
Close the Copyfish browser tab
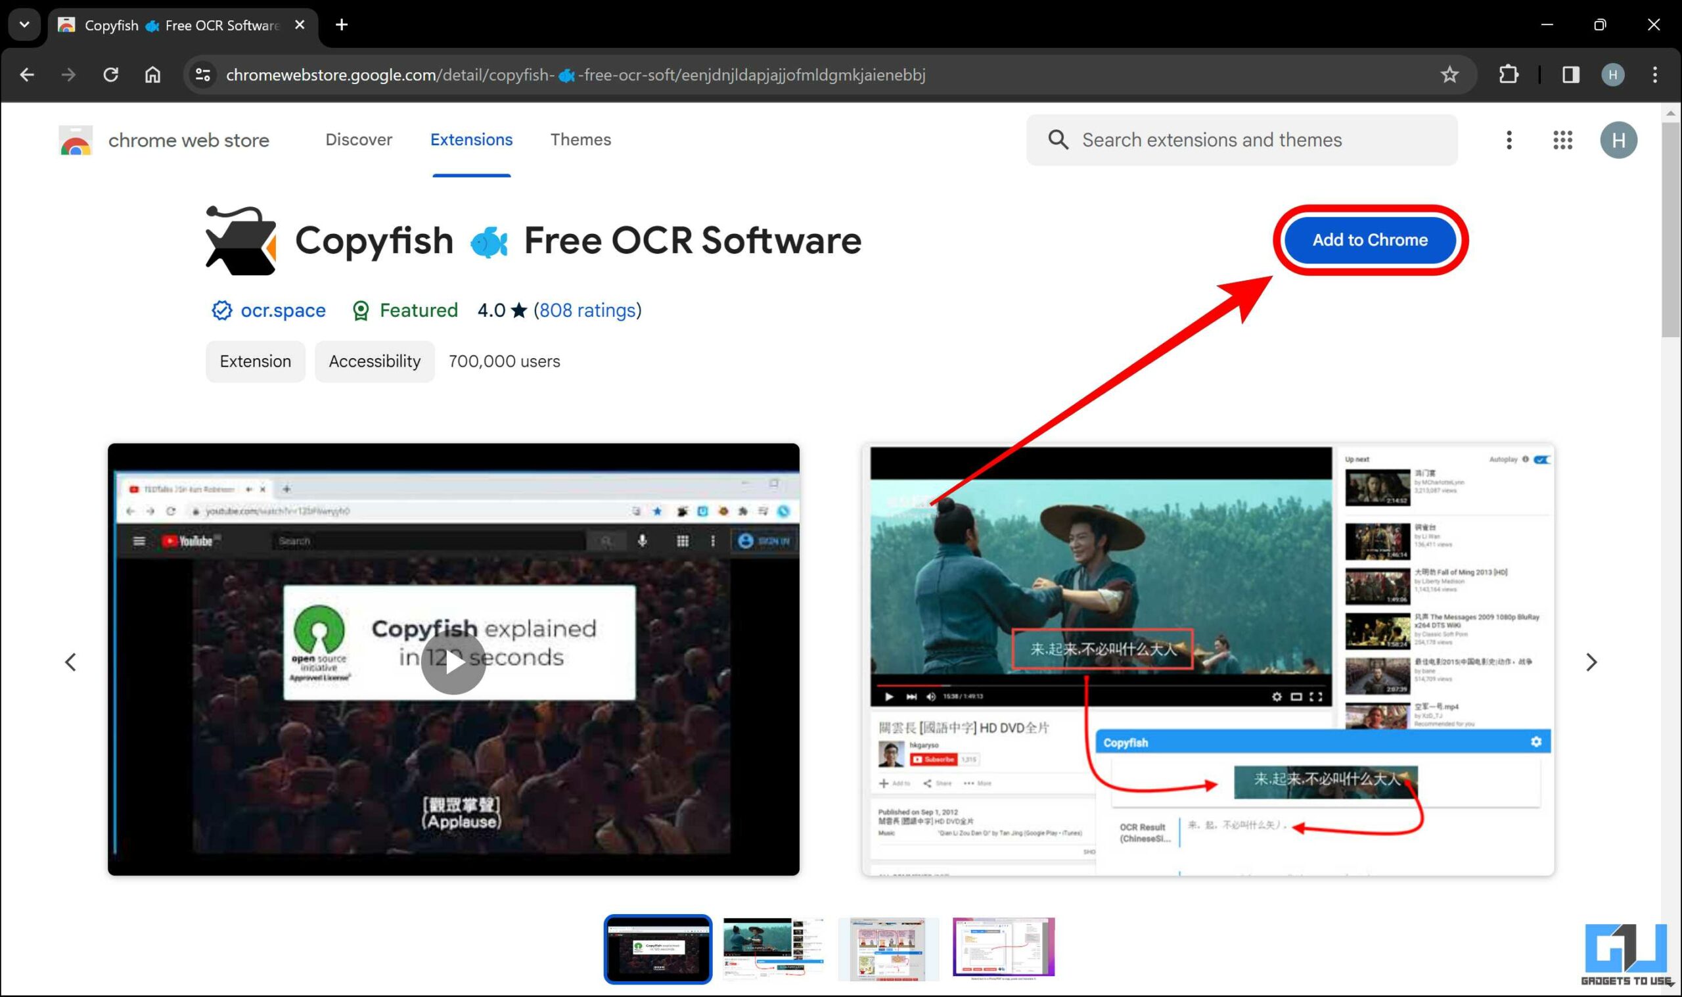coord(300,25)
